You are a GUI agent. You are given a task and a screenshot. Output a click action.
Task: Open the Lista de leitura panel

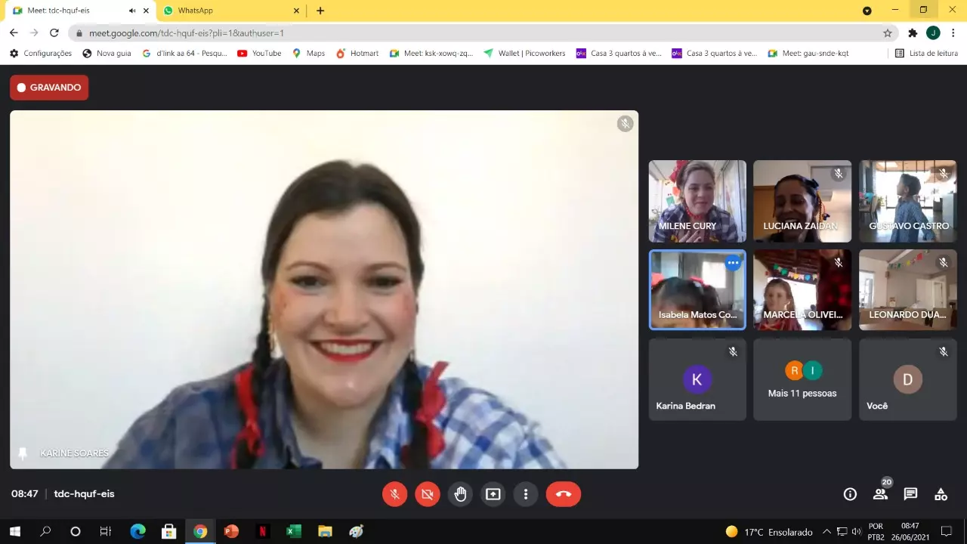926,54
